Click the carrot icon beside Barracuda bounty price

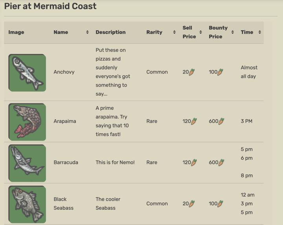[221, 162]
